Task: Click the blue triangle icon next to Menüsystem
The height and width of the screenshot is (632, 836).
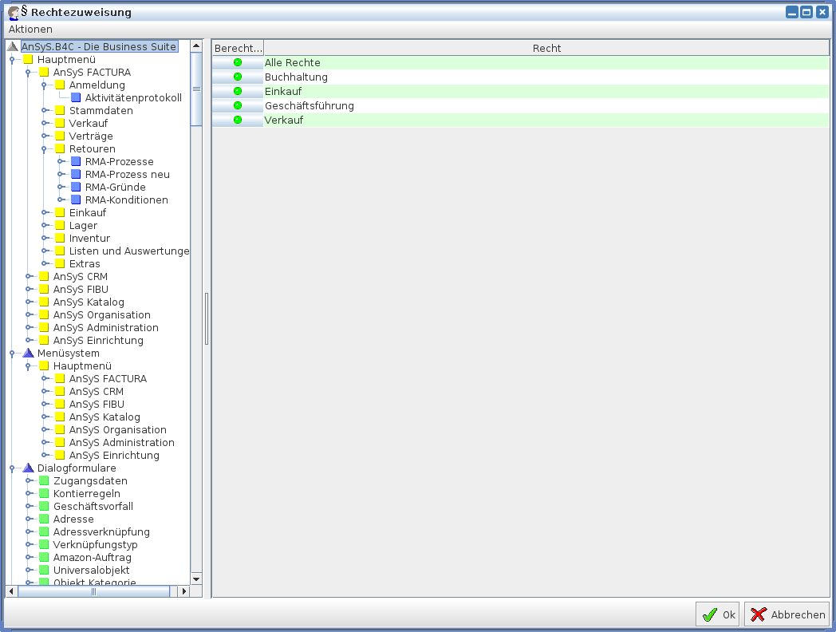Action: click(x=28, y=354)
